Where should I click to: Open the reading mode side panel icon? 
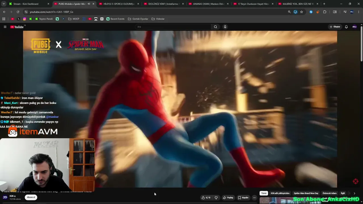tap(335, 12)
